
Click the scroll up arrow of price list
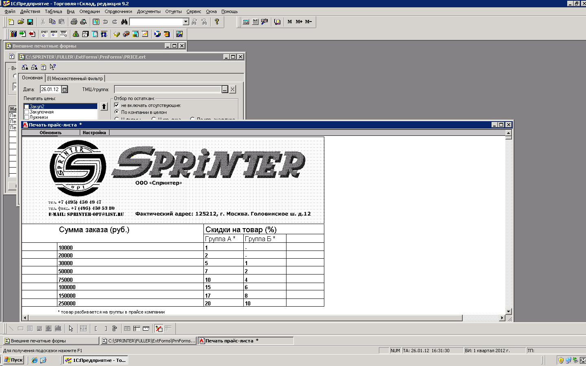508,133
